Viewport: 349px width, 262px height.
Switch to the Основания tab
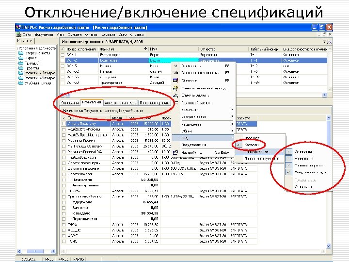70,103
